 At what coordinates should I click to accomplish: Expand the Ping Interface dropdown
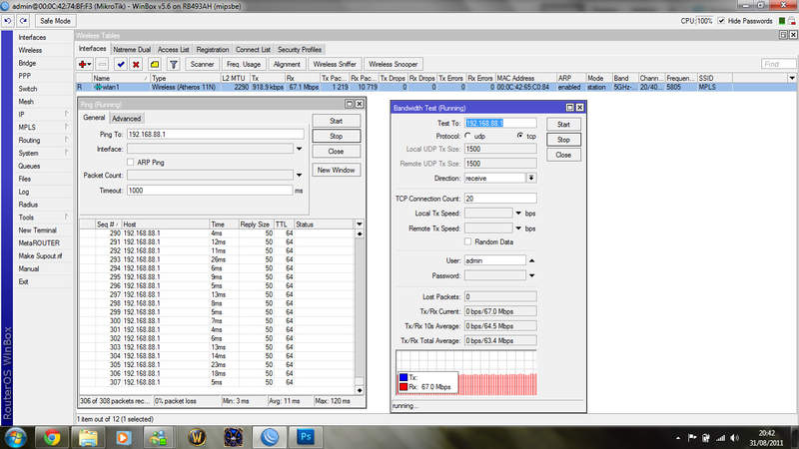(300, 148)
